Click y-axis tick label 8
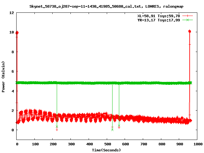The image size is (204, 153). (13, 52)
